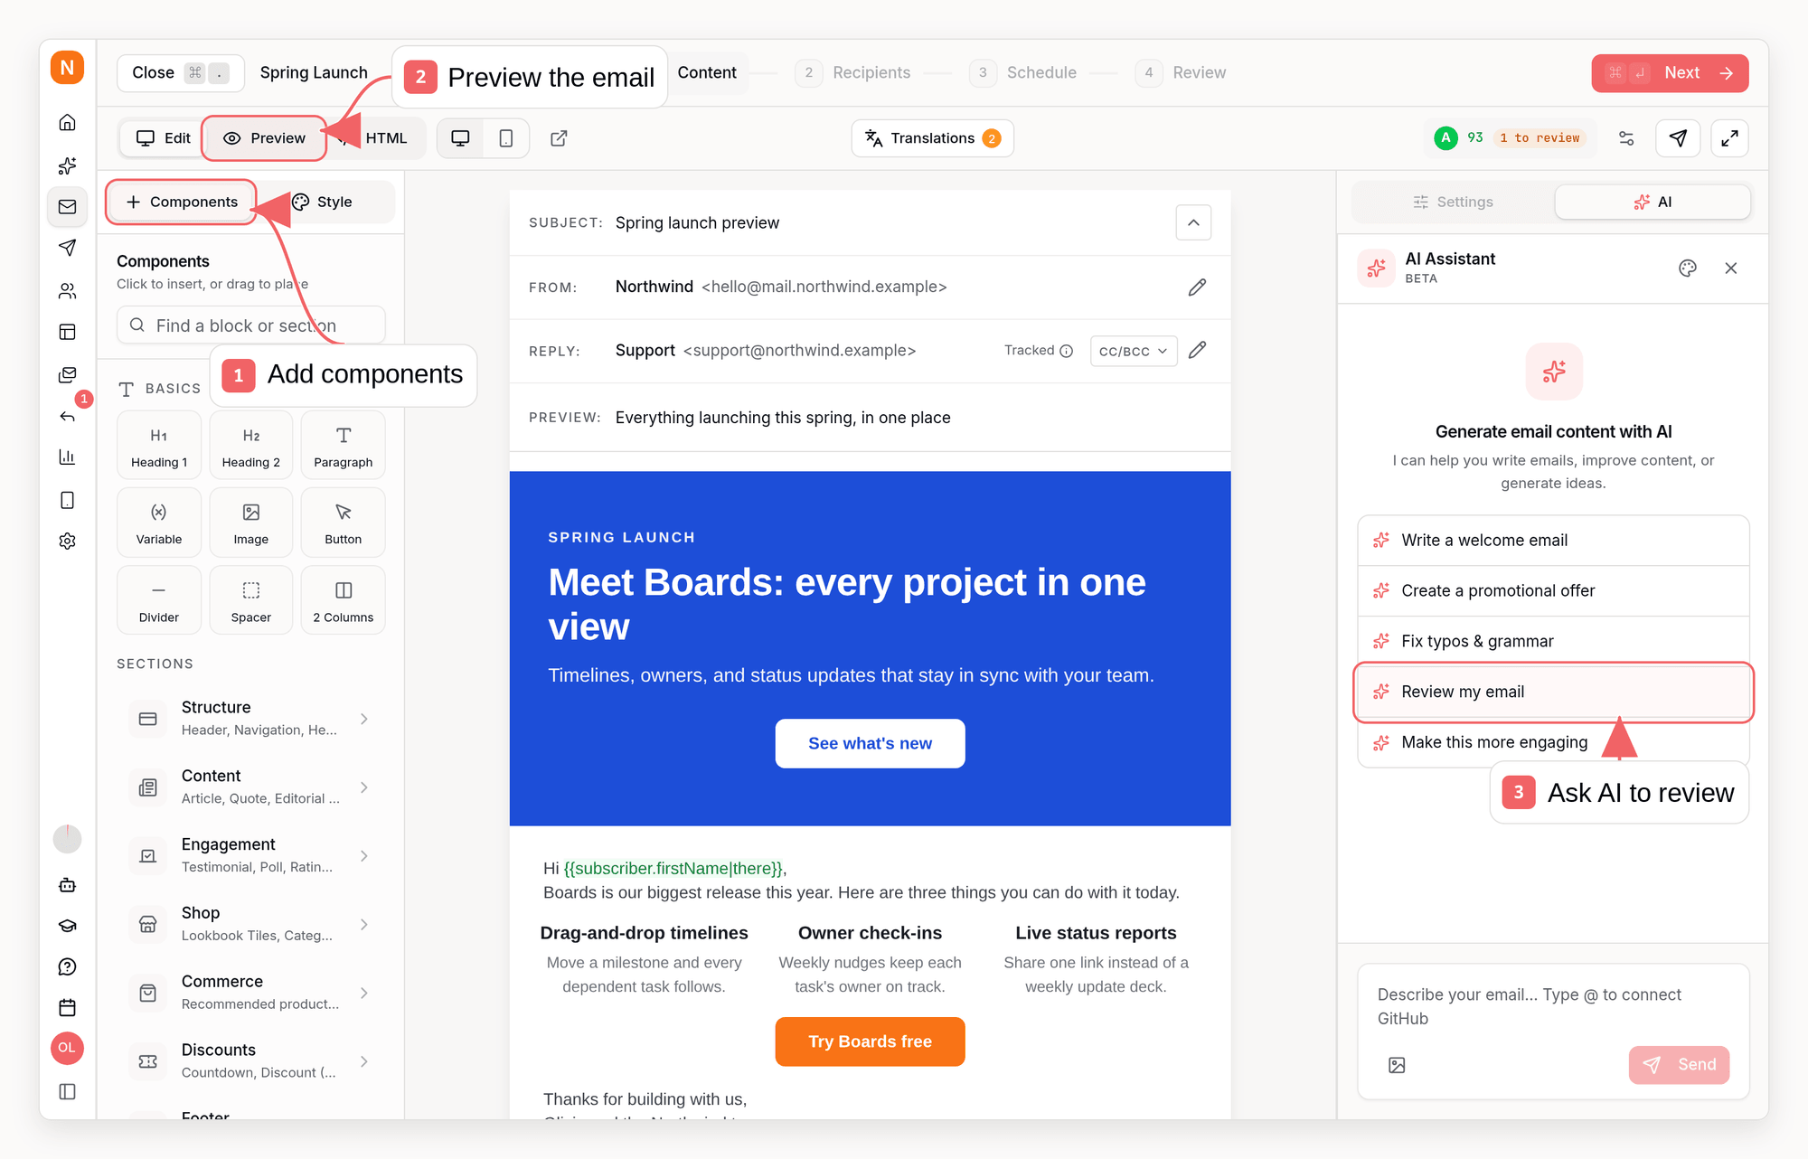Open the settings gear icon in sidebar
The image size is (1808, 1159).
pos(68,541)
